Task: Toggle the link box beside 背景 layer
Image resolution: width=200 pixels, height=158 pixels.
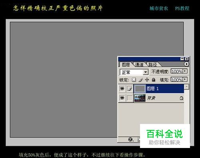Action: (x=130, y=98)
